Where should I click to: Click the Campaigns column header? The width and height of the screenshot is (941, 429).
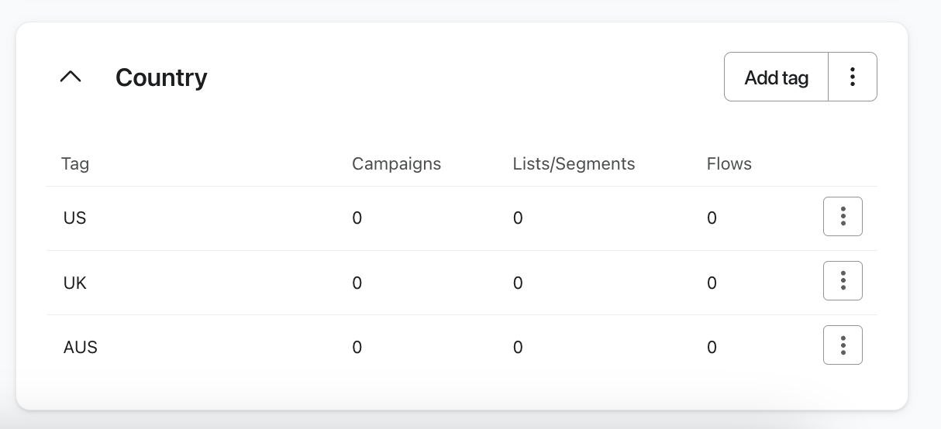coord(396,164)
